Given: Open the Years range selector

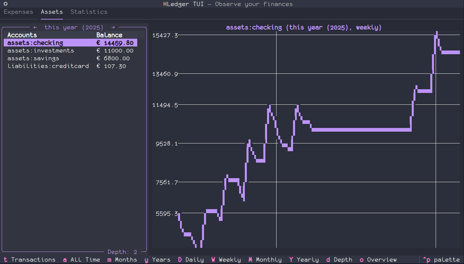Looking at the screenshot, I should click(x=157, y=260).
